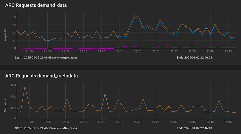Image resolution: width=241 pixels, height=134 pixels.
Task: Click the 22:30 tick on demand_metadata chart
Action: [174, 122]
